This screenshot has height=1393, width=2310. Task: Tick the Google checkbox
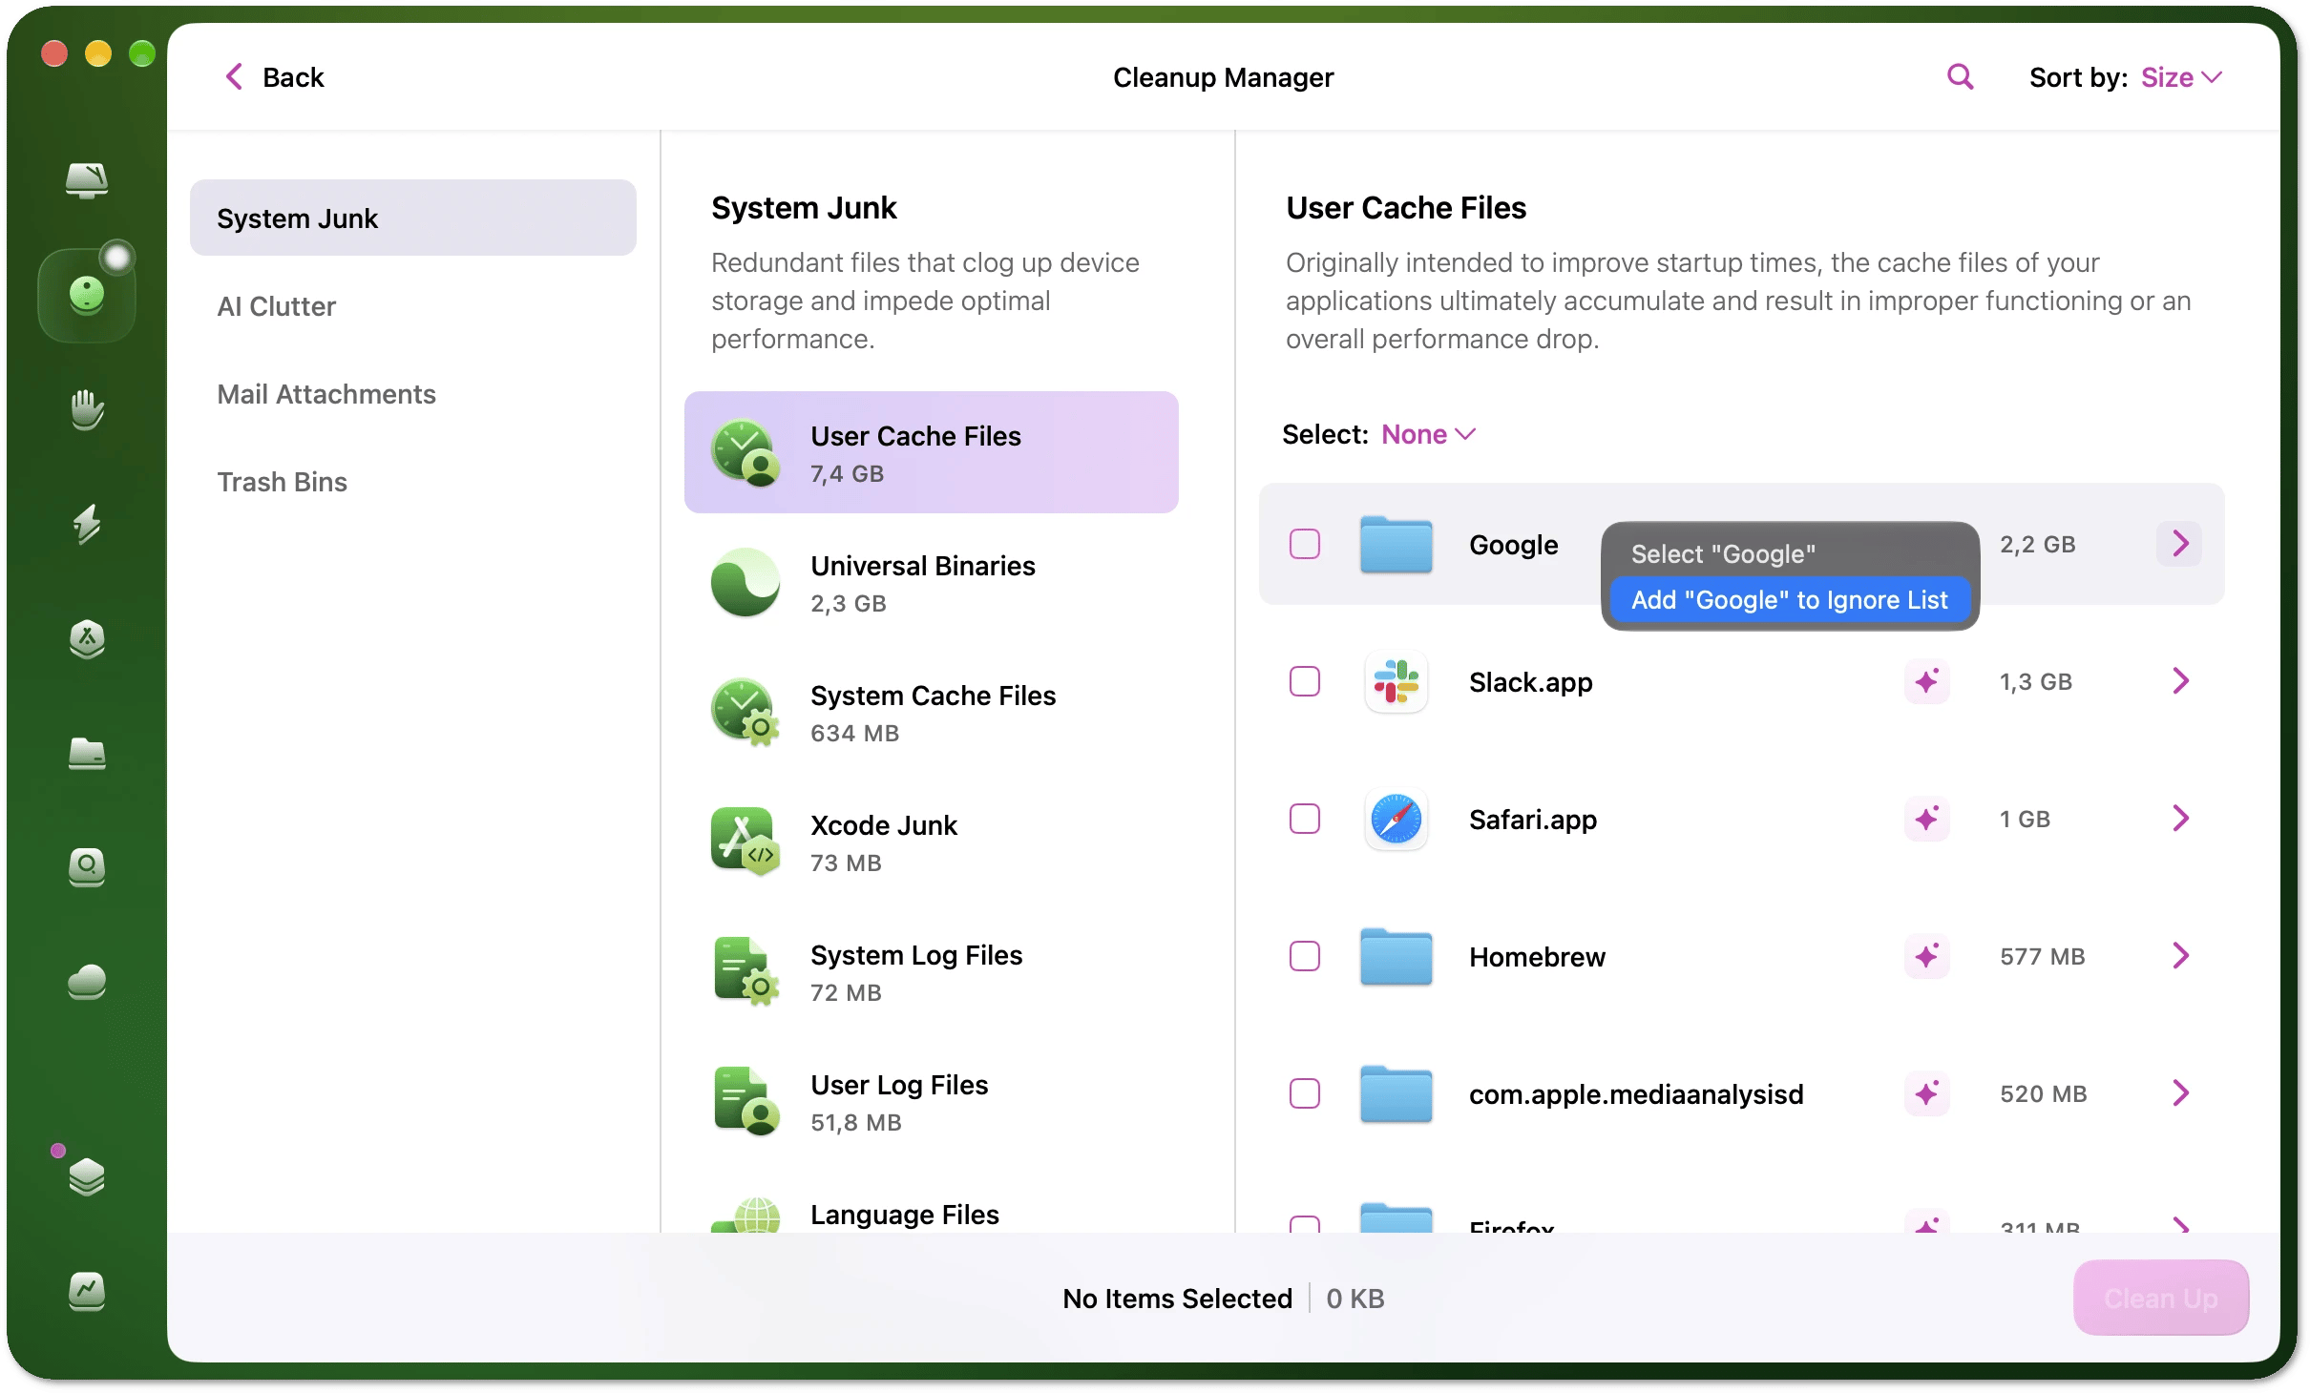(1304, 544)
